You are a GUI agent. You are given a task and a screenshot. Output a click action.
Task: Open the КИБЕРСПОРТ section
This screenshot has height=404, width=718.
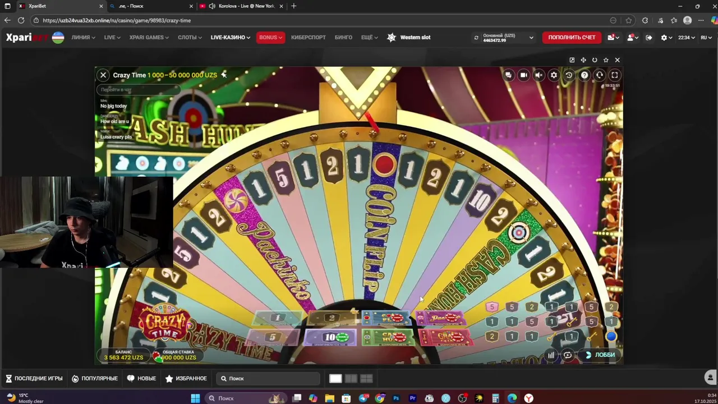point(309,38)
